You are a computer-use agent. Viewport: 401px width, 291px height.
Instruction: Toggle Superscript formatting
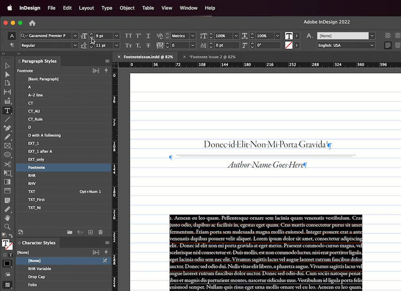click(x=138, y=36)
